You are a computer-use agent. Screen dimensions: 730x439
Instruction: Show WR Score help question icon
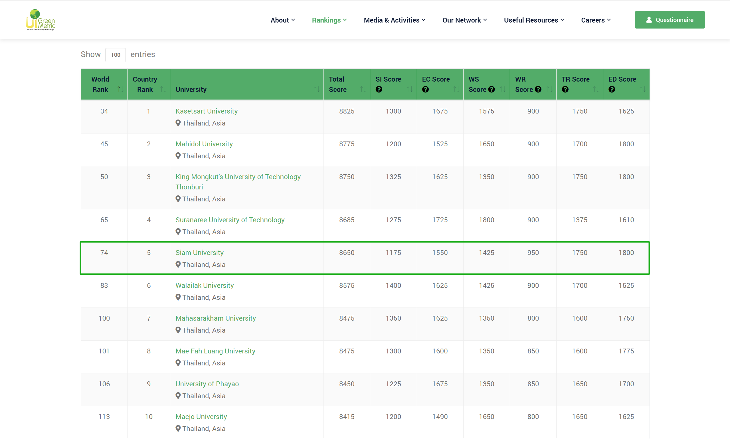pyautogui.click(x=538, y=89)
